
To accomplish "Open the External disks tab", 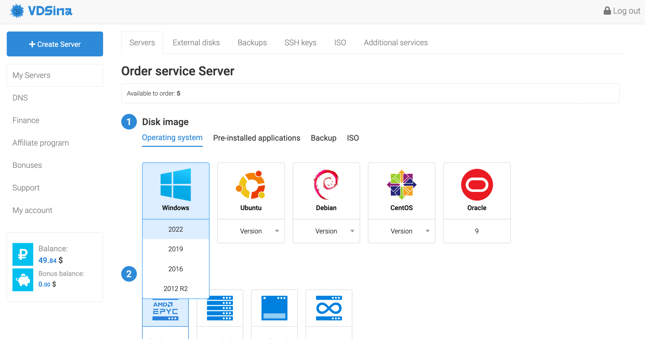I will (x=196, y=43).
